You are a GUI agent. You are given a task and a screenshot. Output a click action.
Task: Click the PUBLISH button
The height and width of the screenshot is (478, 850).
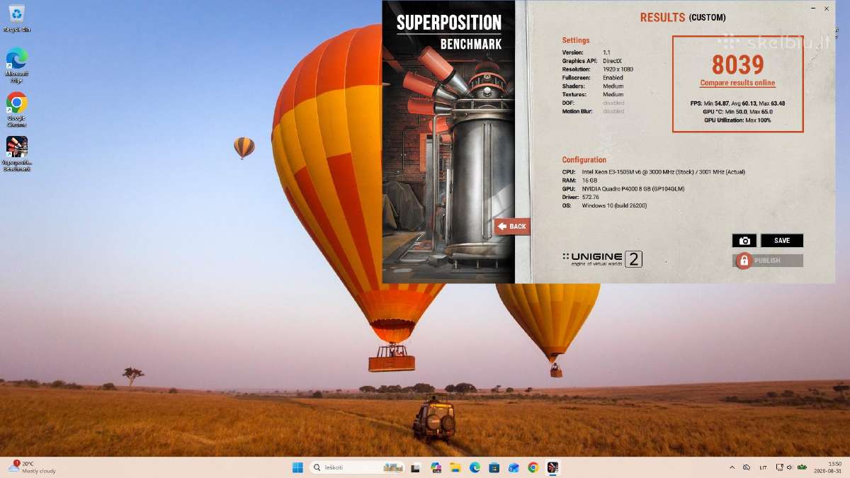click(x=768, y=261)
